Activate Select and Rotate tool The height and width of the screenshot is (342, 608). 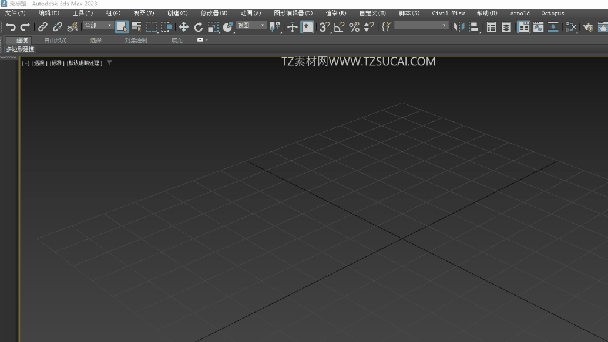click(198, 27)
